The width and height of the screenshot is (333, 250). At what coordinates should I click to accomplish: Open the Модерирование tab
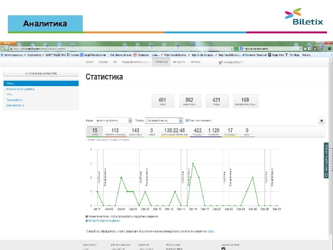tap(136, 62)
